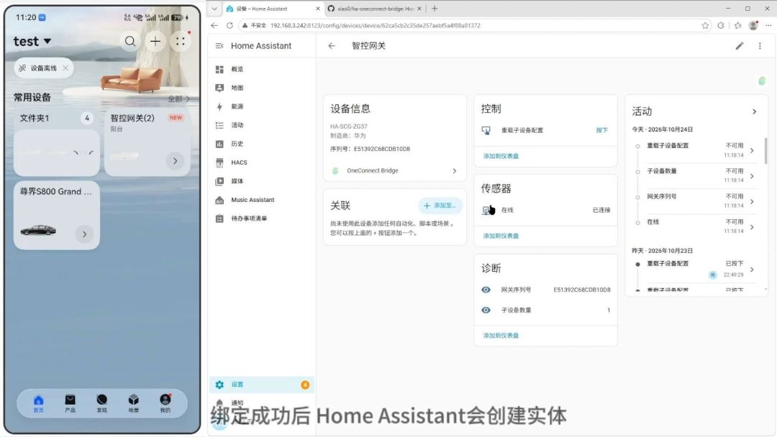This screenshot has height=437, width=777.
Task: Tap the 场景 tab in the phone app
Action: (134, 403)
